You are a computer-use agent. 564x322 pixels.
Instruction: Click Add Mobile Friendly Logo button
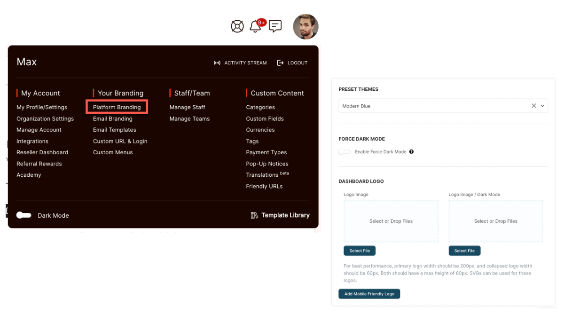click(x=369, y=294)
